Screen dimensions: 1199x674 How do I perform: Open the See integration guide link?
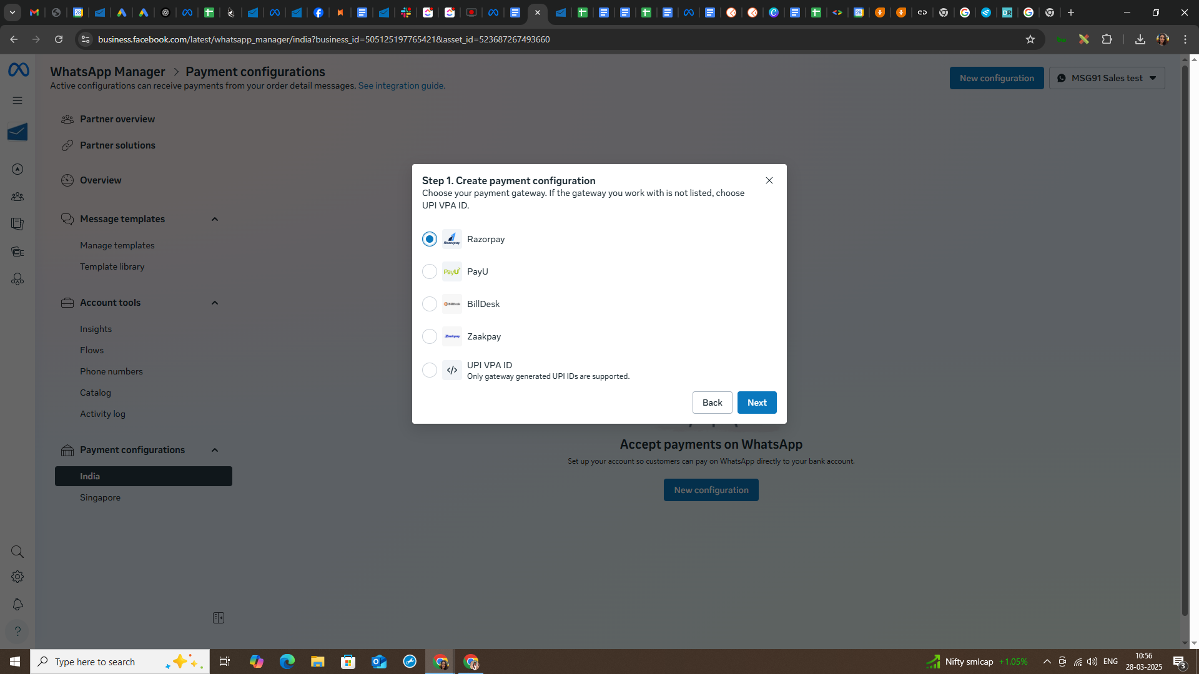(402, 85)
